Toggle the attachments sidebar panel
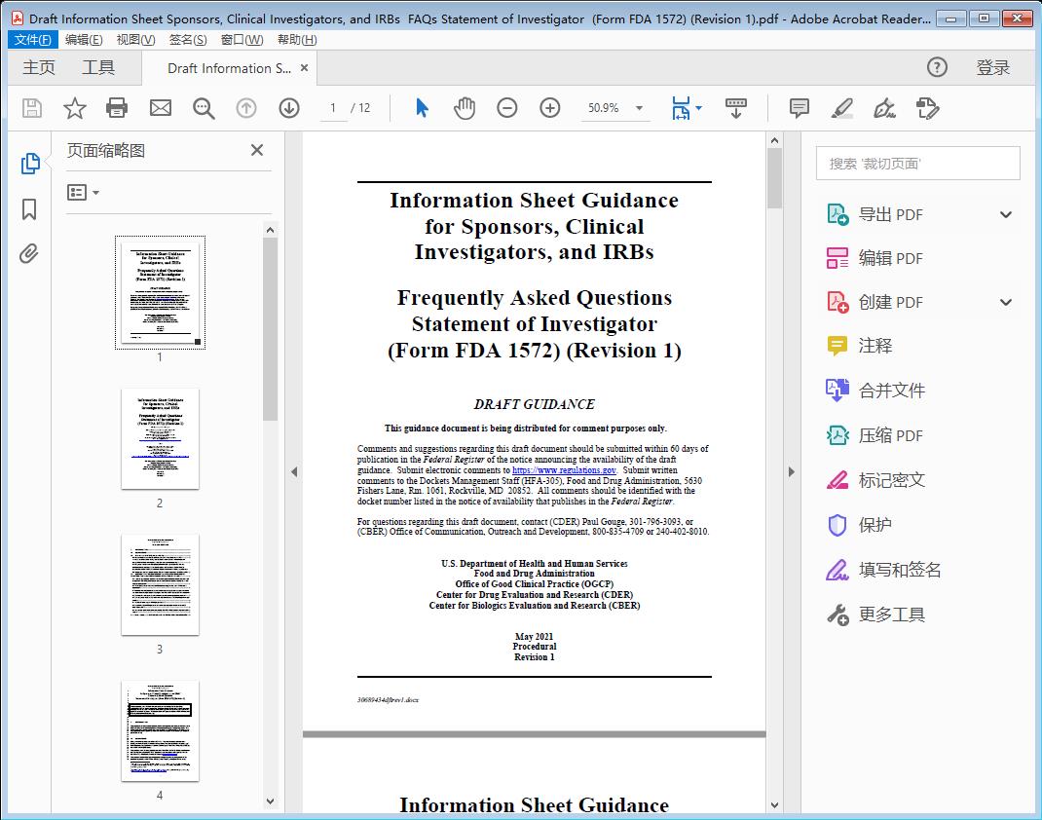The height and width of the screenshot is (820, 1042). [x=29, y=253]
